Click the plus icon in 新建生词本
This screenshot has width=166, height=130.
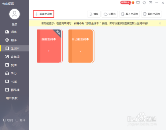37,14
